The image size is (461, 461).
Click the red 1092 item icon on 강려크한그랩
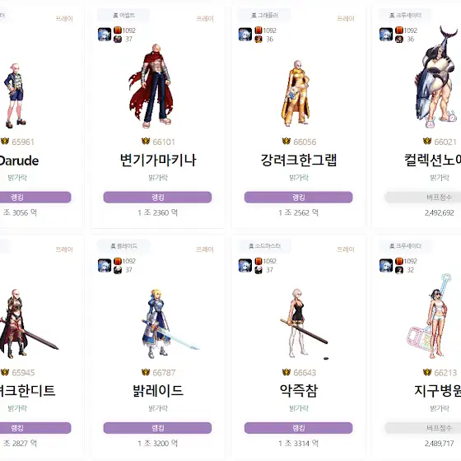click(258, 30)
